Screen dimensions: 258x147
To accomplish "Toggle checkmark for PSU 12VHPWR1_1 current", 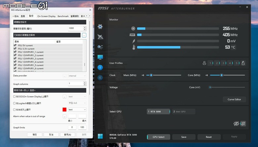I will [15, 52].
